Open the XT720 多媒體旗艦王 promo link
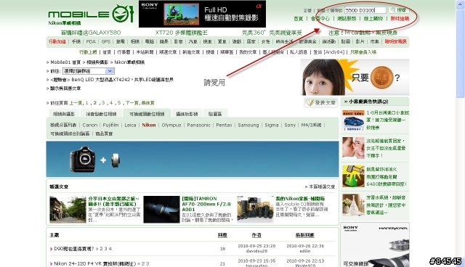465x267 pixels. pos(181,33)
